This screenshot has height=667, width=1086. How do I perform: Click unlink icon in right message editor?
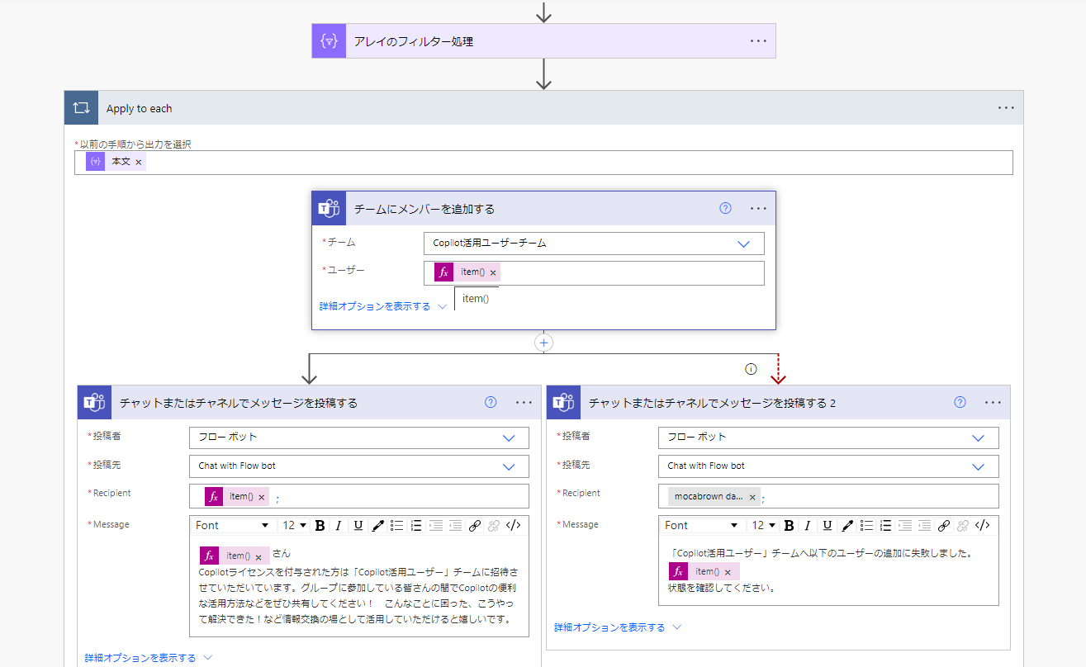[x=963, y=525]
